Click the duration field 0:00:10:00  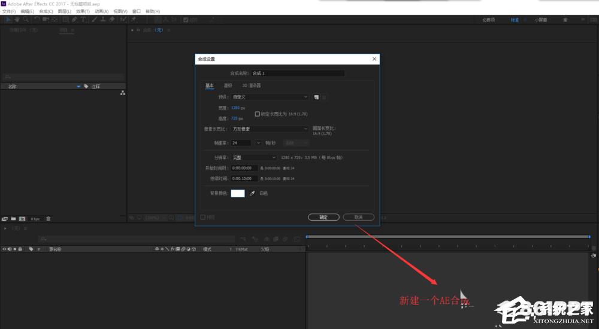[x=244, y=178]
